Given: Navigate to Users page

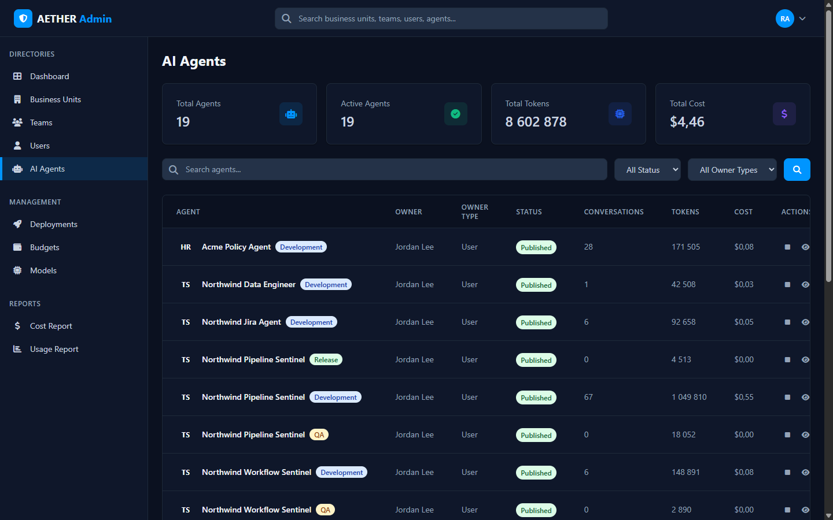Looking at the screenshot, I should coord(73,146).
